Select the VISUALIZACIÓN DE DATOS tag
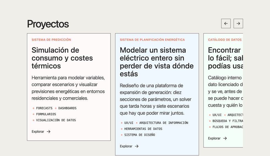Image resolution: width=270 pixels, height=156 pixels. [x=54, y=120]
